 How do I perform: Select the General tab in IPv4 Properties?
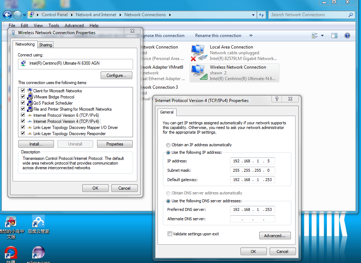(x=167, y=112)
